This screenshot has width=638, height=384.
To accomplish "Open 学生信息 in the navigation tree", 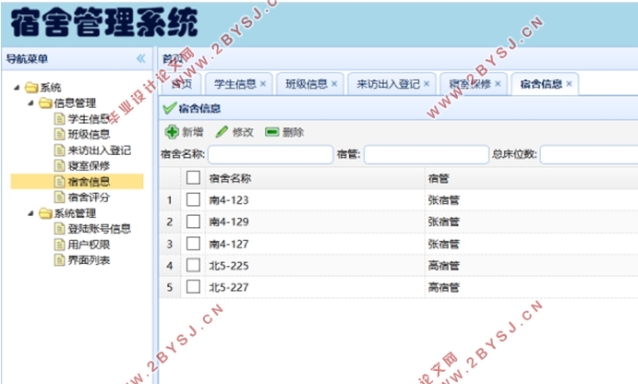I will click(x=89, y=119).
